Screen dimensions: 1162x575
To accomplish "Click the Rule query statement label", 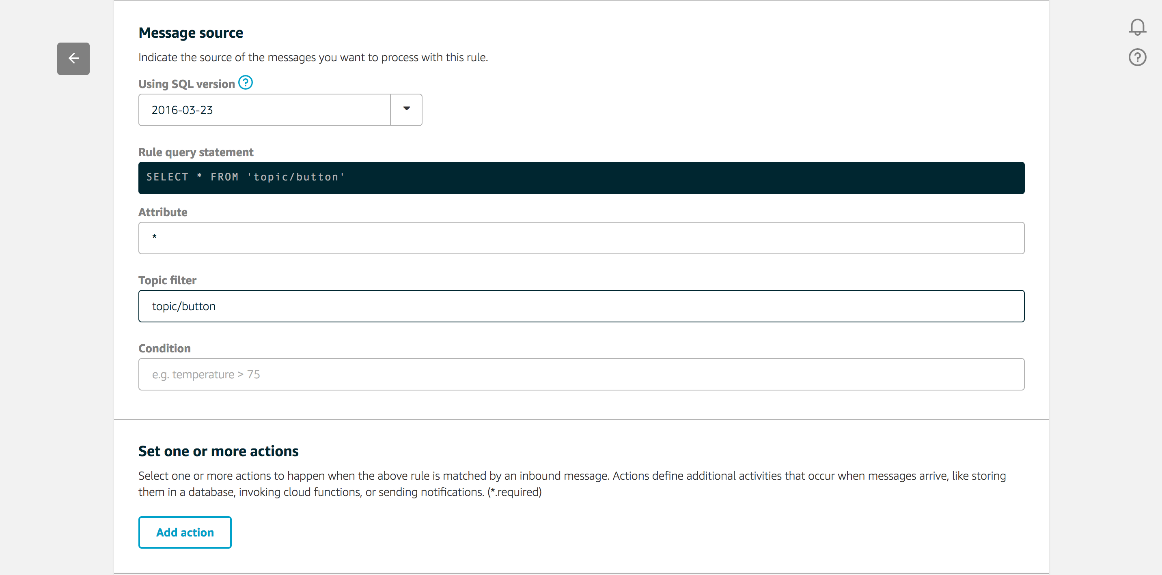I will click(196, 152).
